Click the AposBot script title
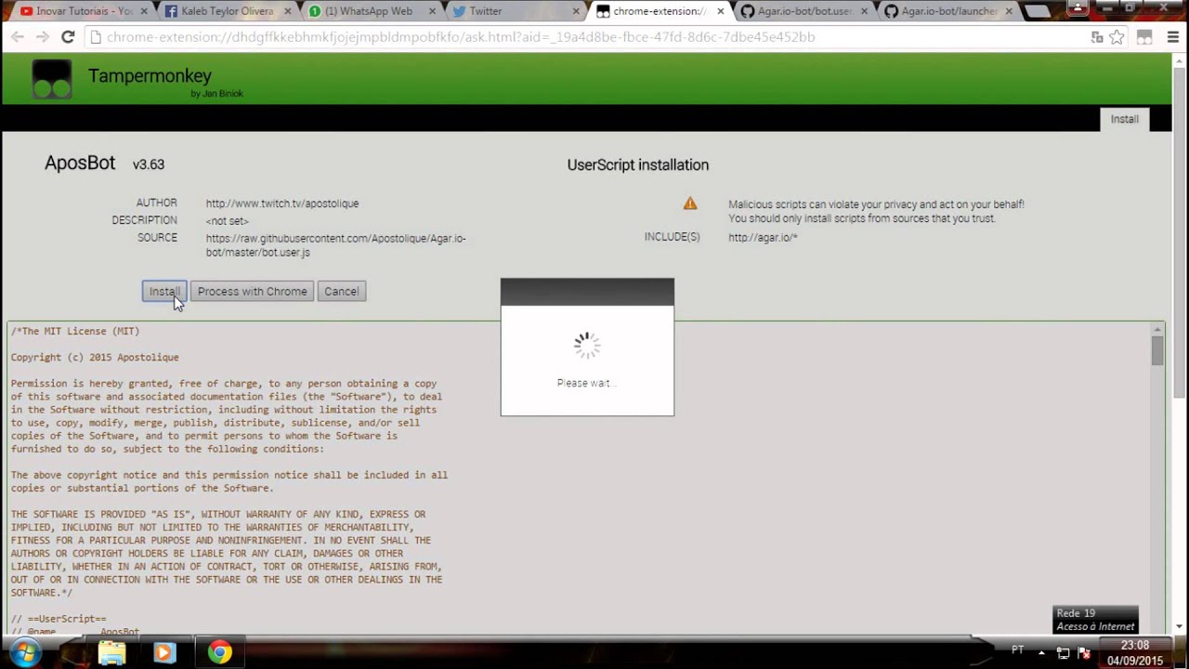The width and height of the screenshot is (1189, 669). point(80,163)
